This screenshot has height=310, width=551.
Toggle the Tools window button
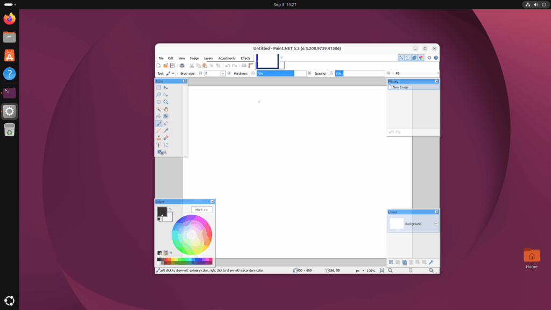click(x=401, y=58)
